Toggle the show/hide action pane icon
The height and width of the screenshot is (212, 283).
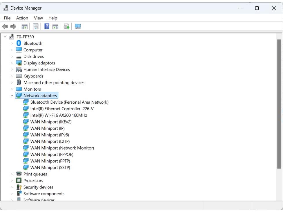pyautogui.click(x=55, y=27)
